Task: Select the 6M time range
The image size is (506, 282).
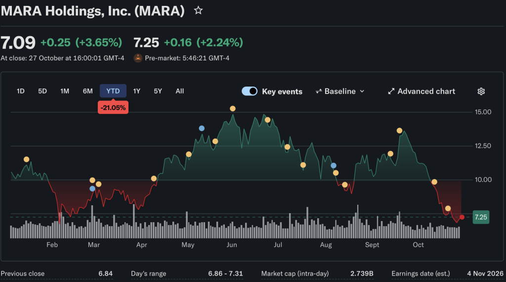Action: point(87,91)
